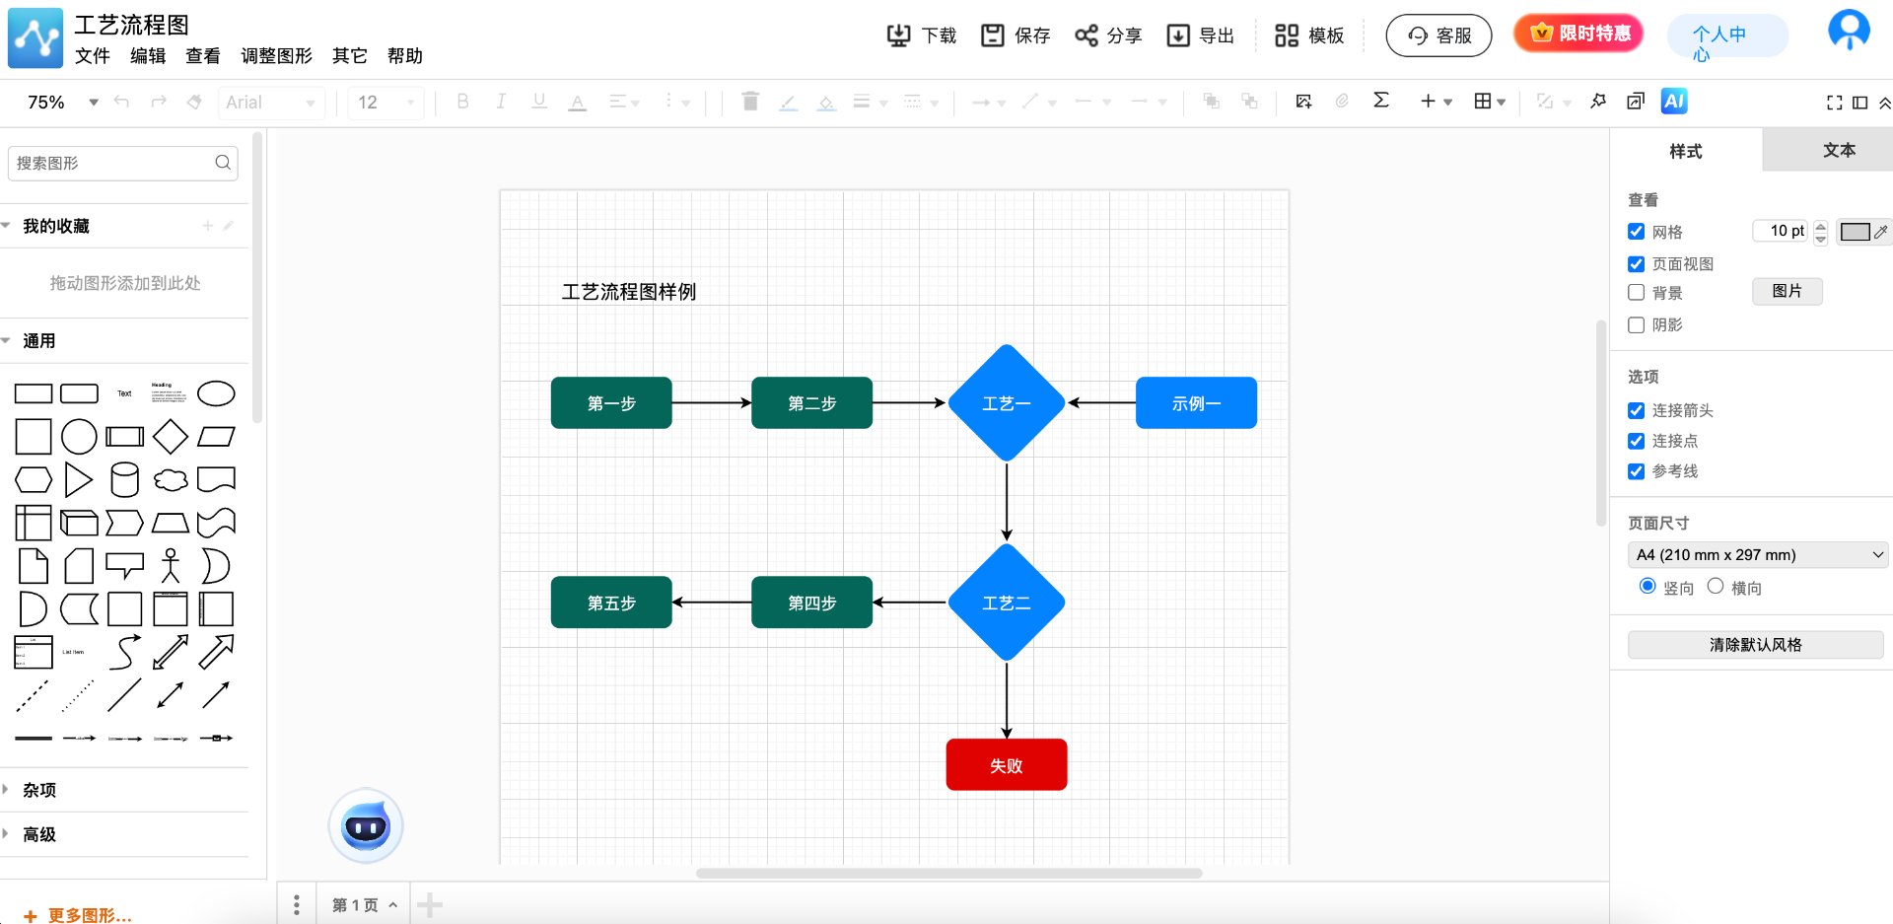Click the grid size 10 pt field
Viewport: 1893px width, 924px height.
point(1781,231)
